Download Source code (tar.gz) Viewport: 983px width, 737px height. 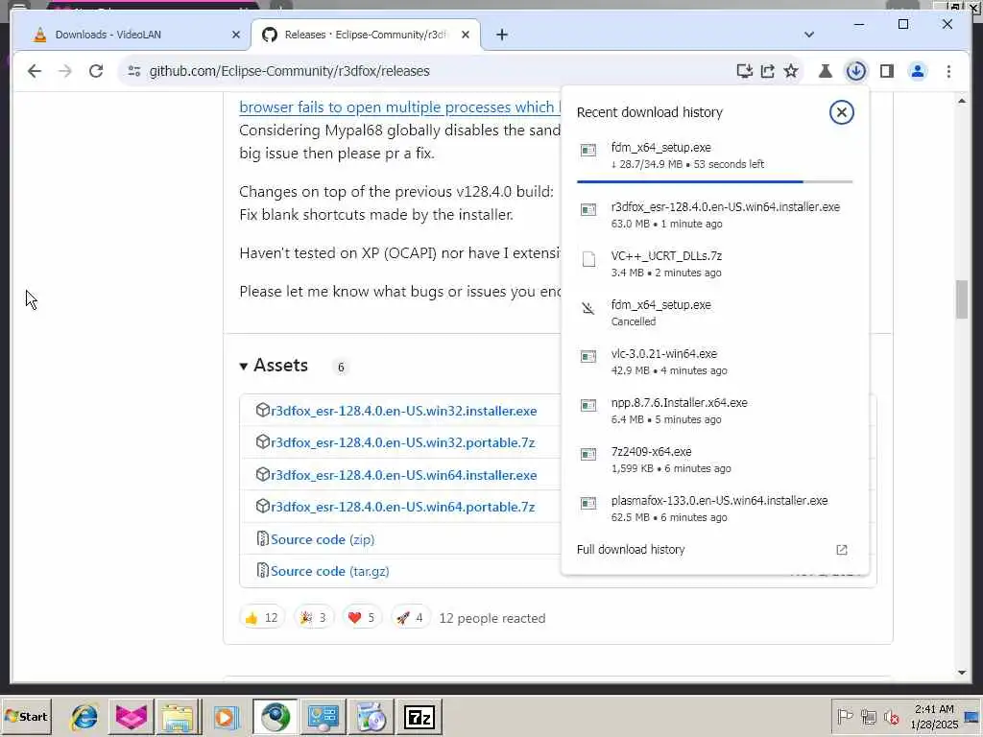pos(330,571)
